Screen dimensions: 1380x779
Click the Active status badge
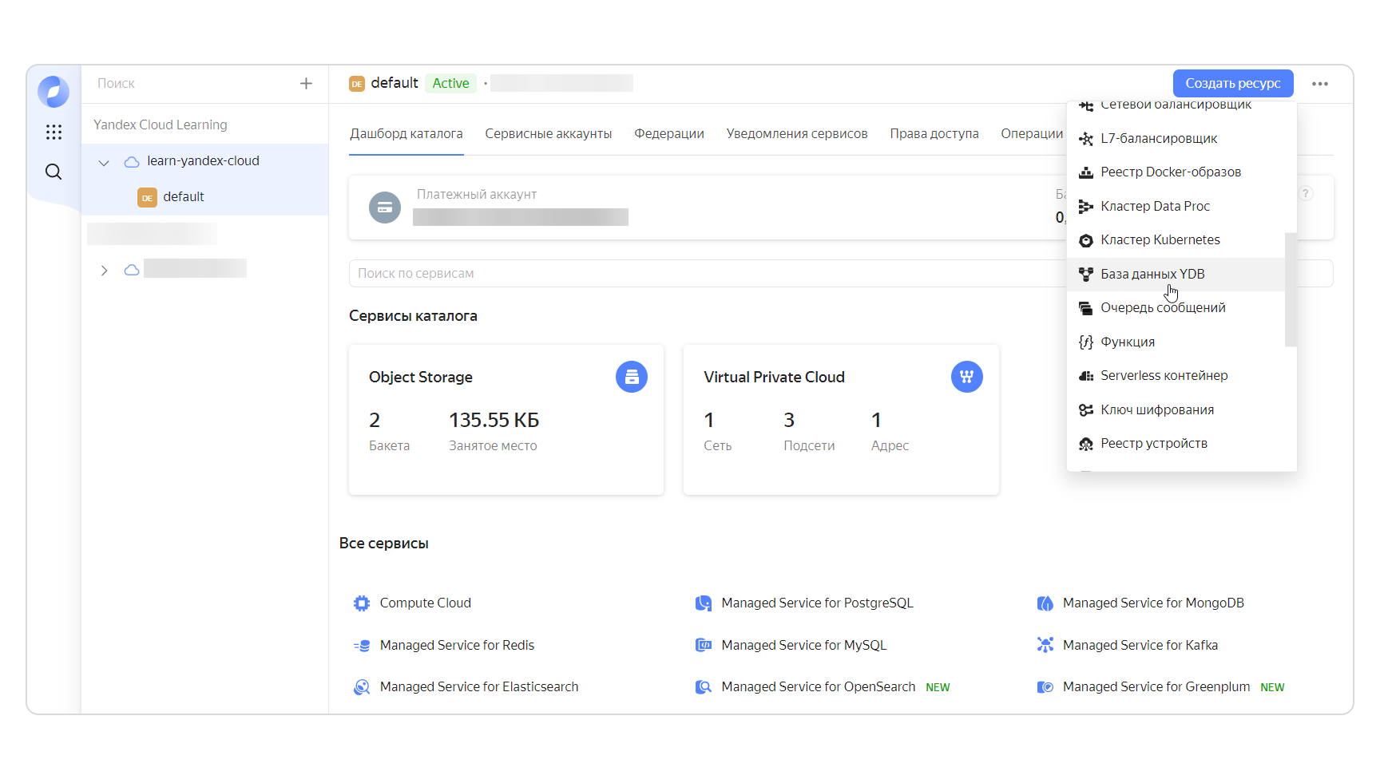(450, 84)
